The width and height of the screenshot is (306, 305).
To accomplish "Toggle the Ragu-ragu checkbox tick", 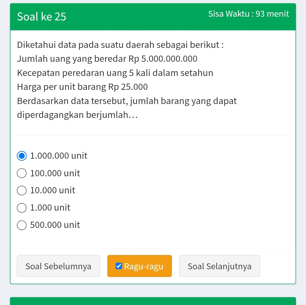I will [x=119, y=266].
